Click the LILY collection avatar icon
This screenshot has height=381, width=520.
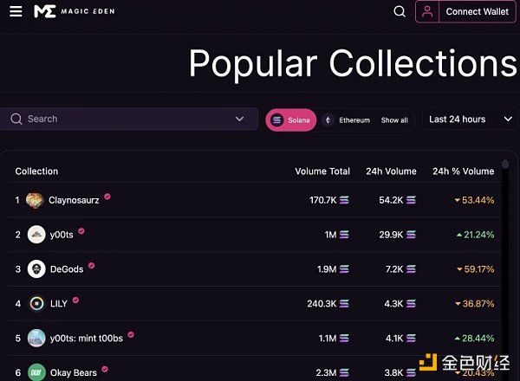[36, 303]
